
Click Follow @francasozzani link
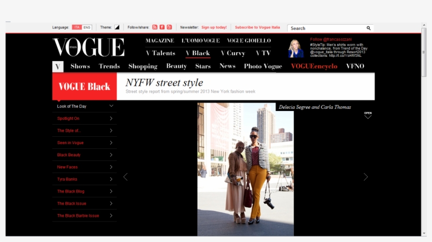(x=331, y=39)
